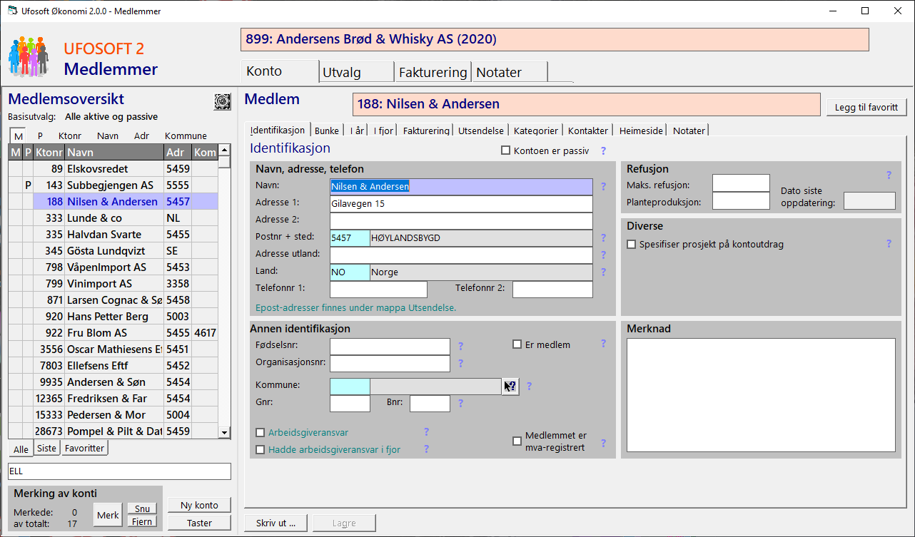Click the Medlemsoversikt settings icon
The height and width of the screenshot is (537, 915).
coord(223,102)
